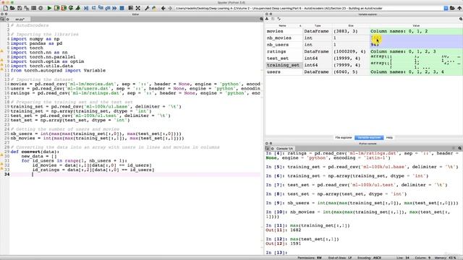Open the working directory path dropdown

click(x=446, y=8)
